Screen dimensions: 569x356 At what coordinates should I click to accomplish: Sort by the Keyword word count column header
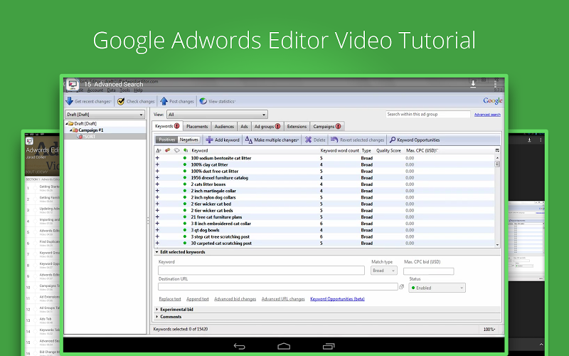340,150
